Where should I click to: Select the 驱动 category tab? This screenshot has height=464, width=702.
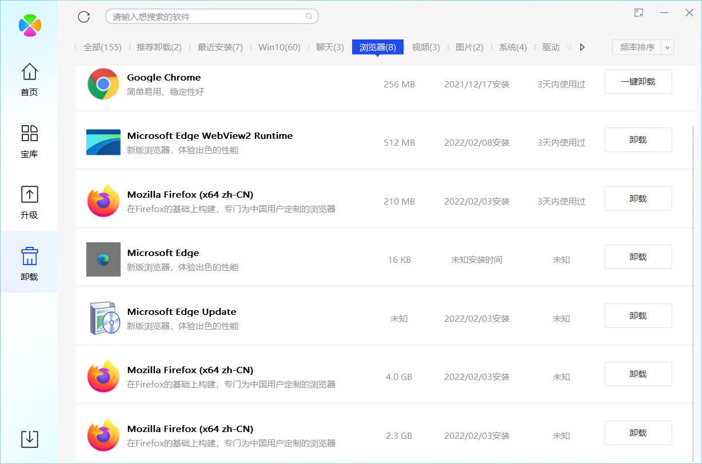(551, 47)
